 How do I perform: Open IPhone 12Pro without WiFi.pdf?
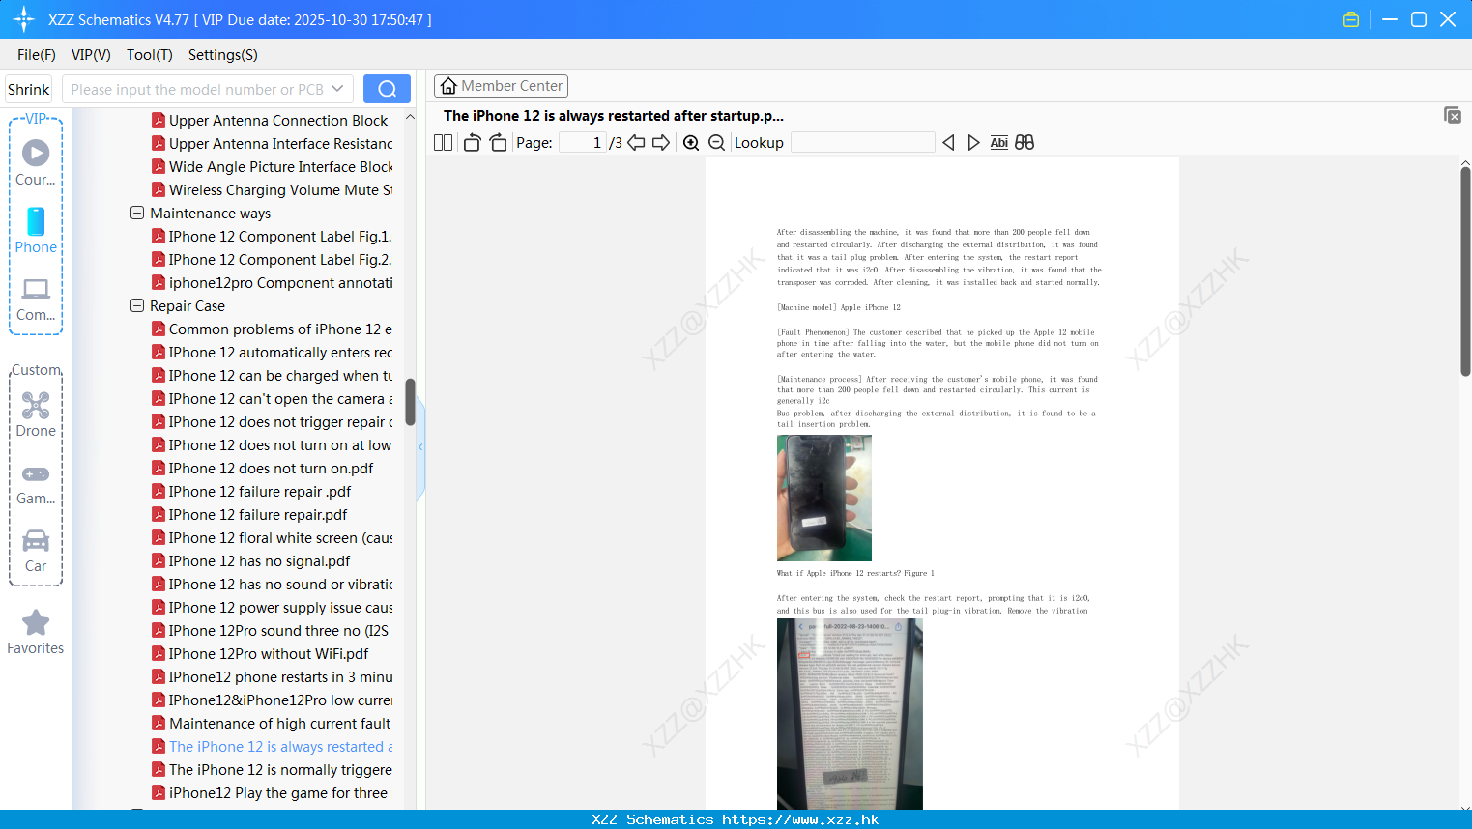pyautogui.click(x=261, y=653)
